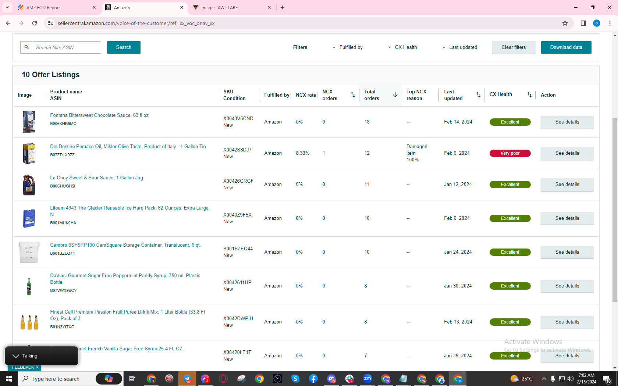Sort listings by Last updated arrows

tap(478, 95)
